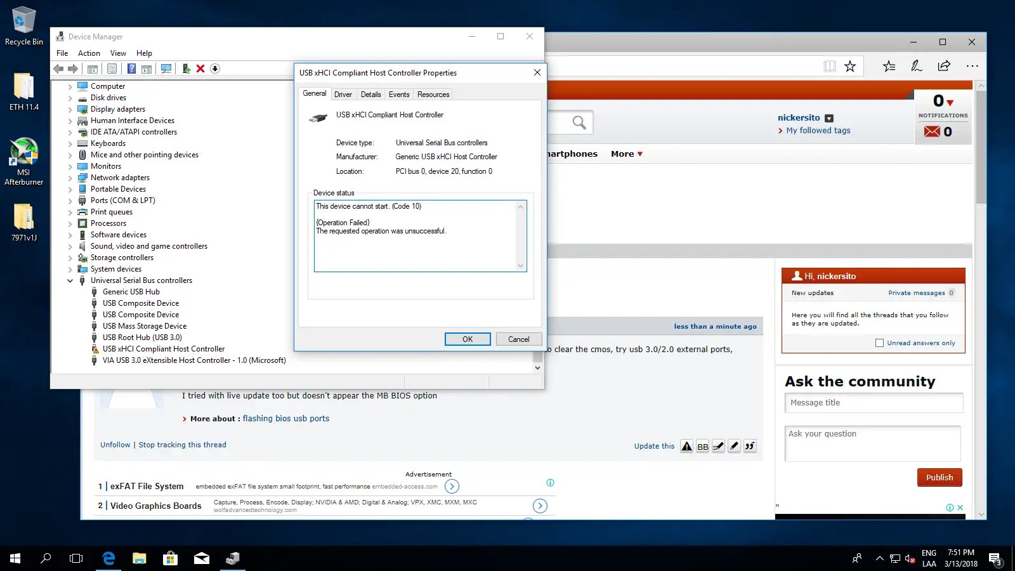Click the Message title input field
The height and width of the screenshot is (571, 1015).
(874, 403)
